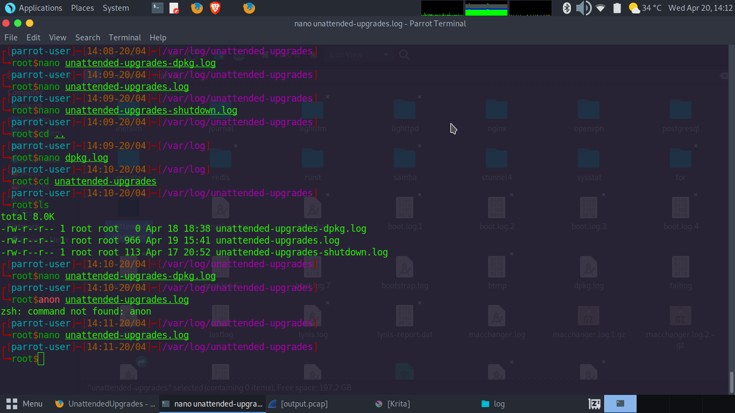Image resolution: width=735 pixels, height=413 pixels.
Task: Click the "113 Apr 17 20:52" listing row
Action: pyautogui.click(x=194, y=252)
